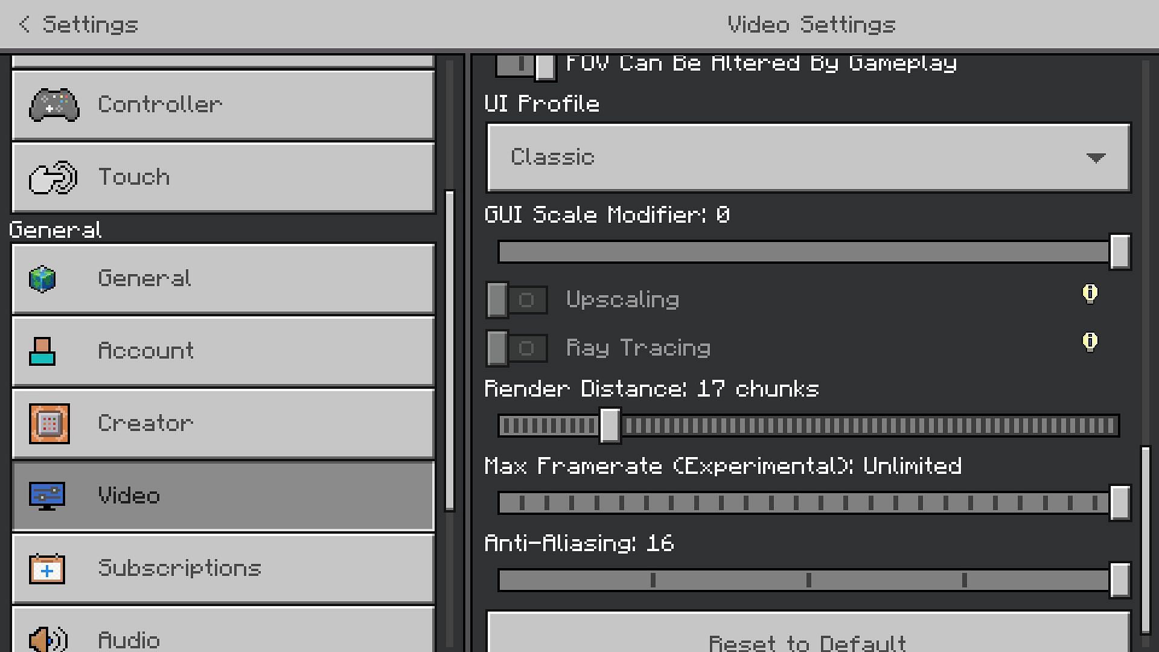Open the Video settings section
The image size is (1159, 652).
click(222, 495)
